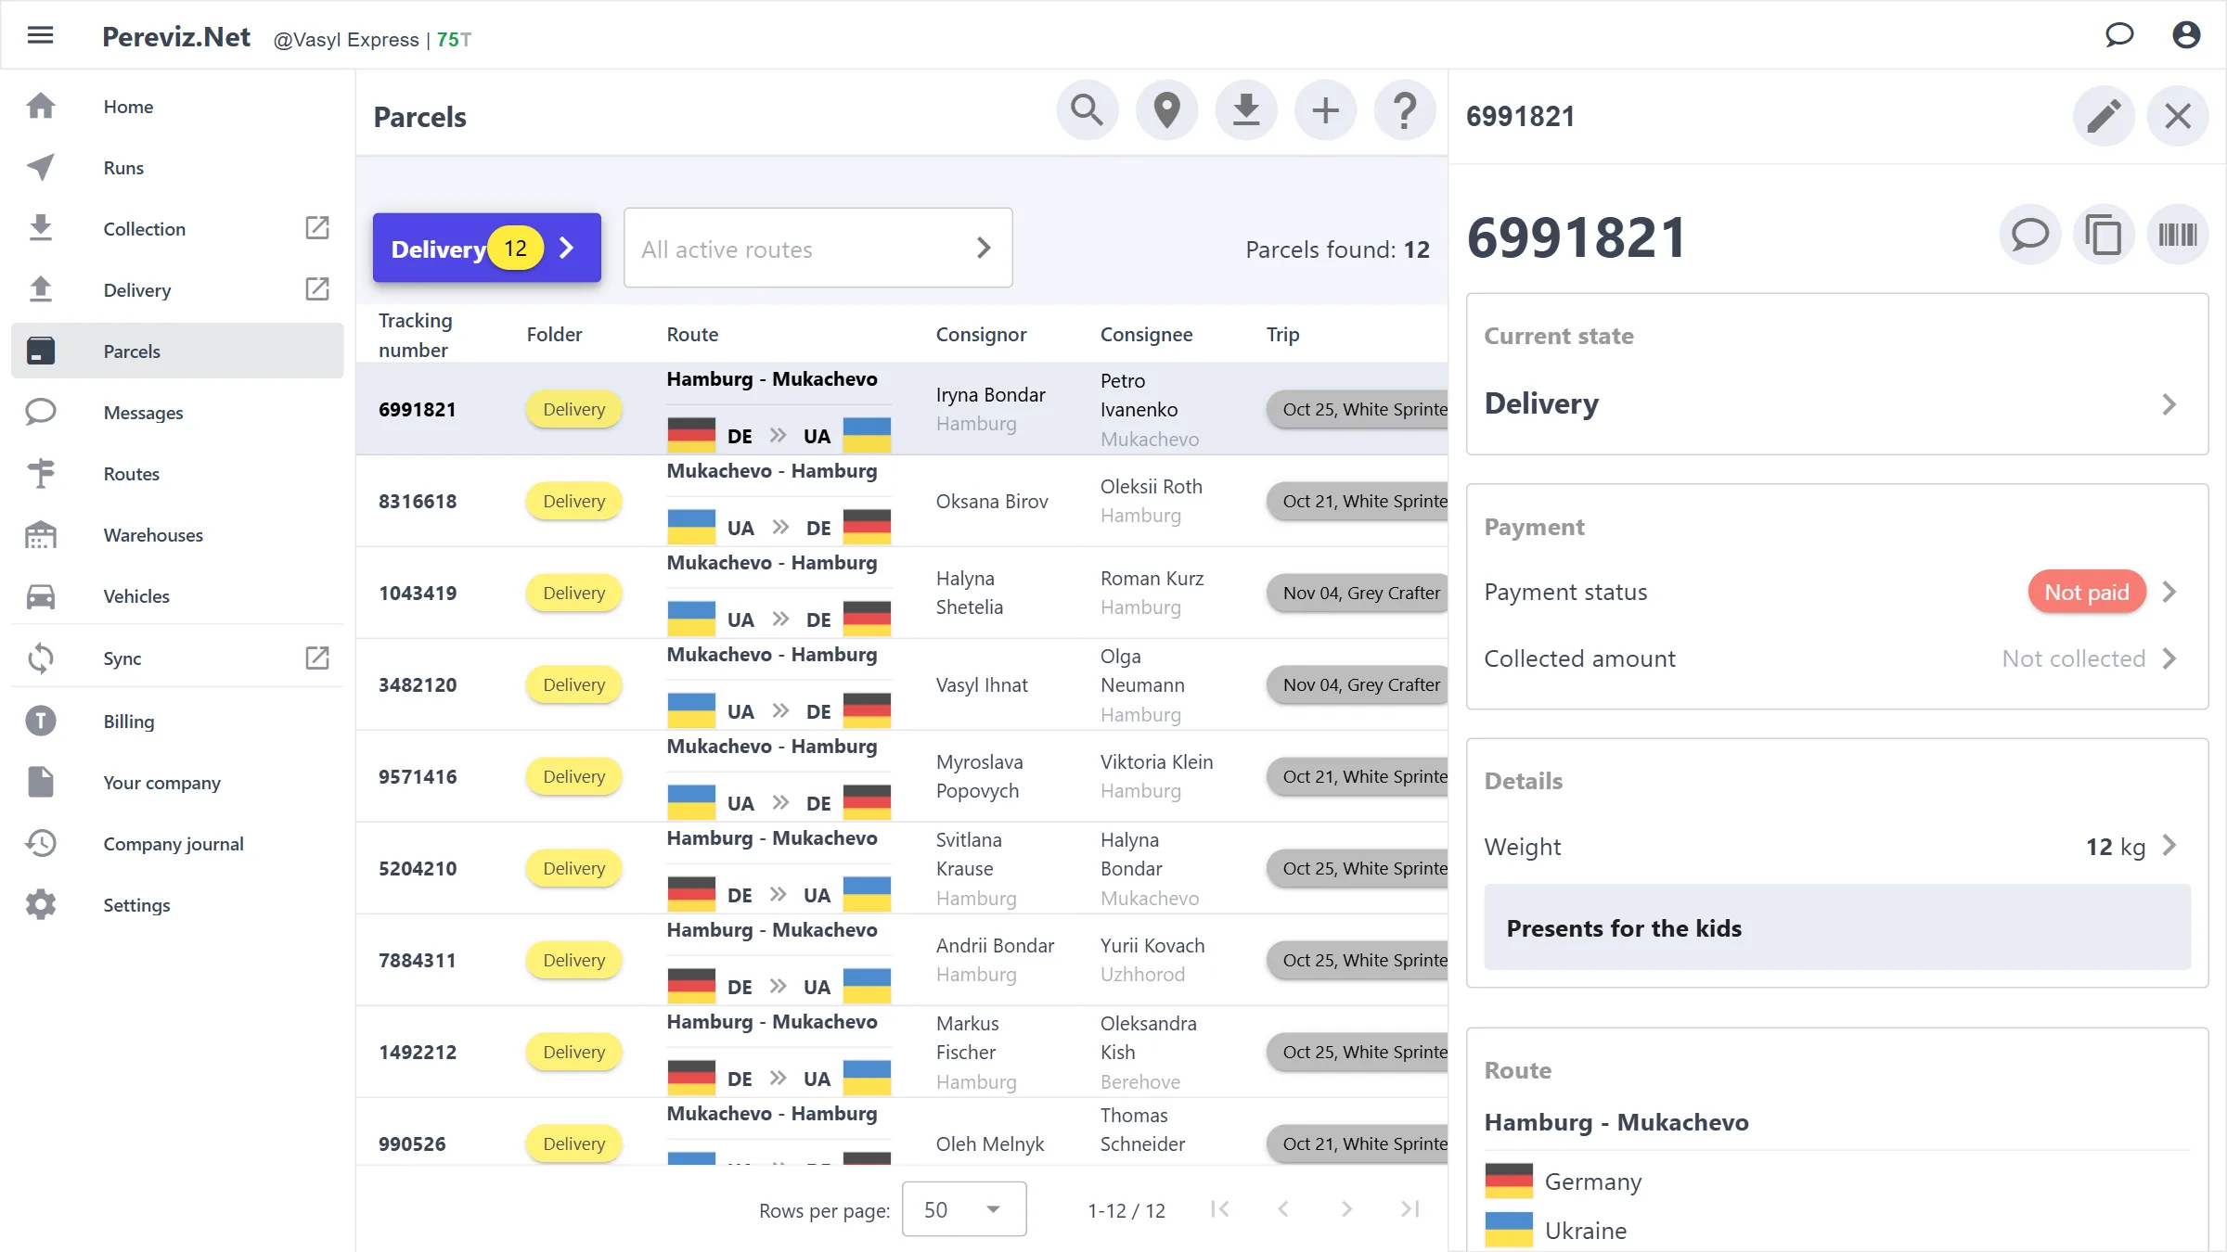Screen dimensions: 2227x1252
Task: Open the user account icon
Action: 2186,35
